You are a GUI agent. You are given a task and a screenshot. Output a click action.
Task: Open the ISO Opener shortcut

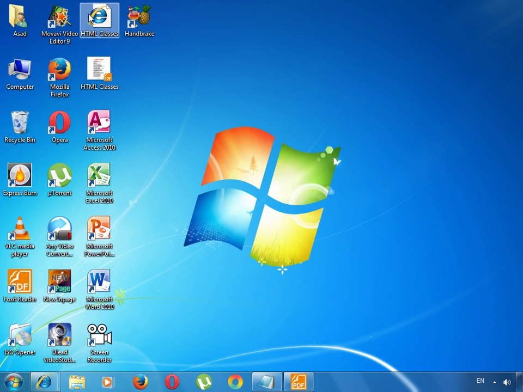[x=20, y=339]
